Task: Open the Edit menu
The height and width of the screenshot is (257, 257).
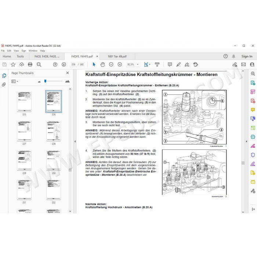Action: click(x=9, y=51)
